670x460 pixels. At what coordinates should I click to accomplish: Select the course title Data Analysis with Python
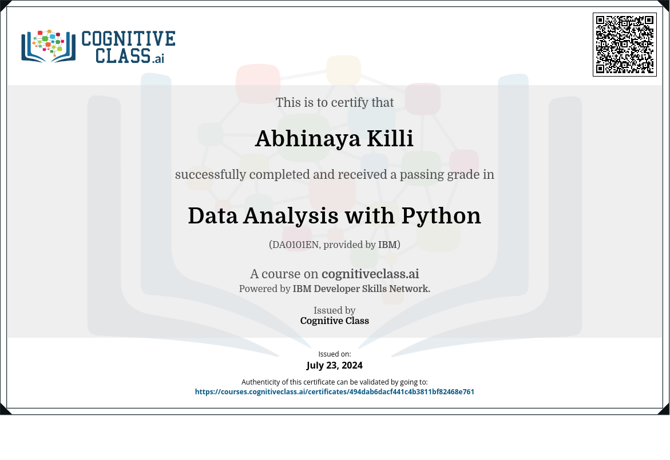click(335, 215)
